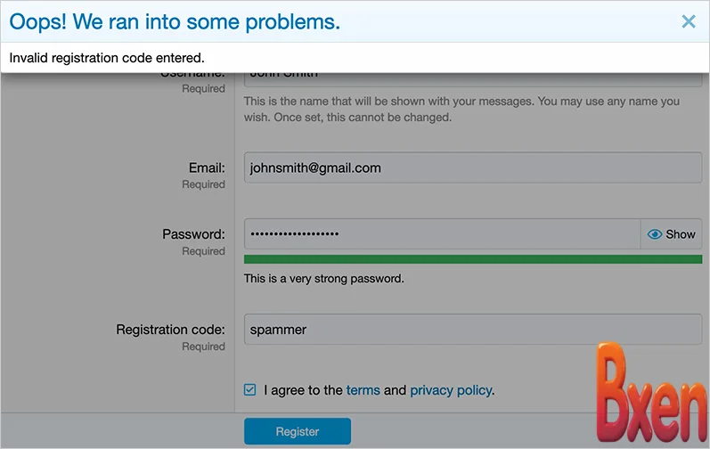The image size is (710, 449).
Task: Click the Registration code label
Action: pyautogui.click(x=170, y=330)
